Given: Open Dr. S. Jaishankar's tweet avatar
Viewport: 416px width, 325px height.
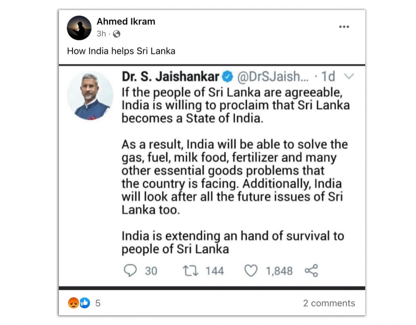Looking at the screenshot, I should pos(90,96).
